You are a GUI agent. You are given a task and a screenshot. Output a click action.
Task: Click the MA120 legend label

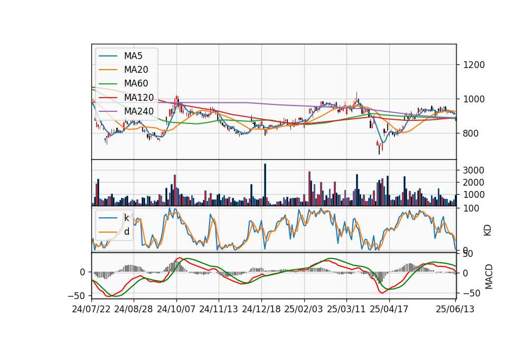tap(139, 98)
